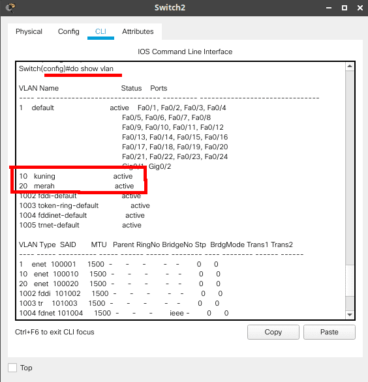Image resolution: width=368 pixels, height=382 pixels.
Task: Click the 'Fa0/9, Fa0/10, Fa0/11, Fa0/12' line
Action: coord(173,127)
